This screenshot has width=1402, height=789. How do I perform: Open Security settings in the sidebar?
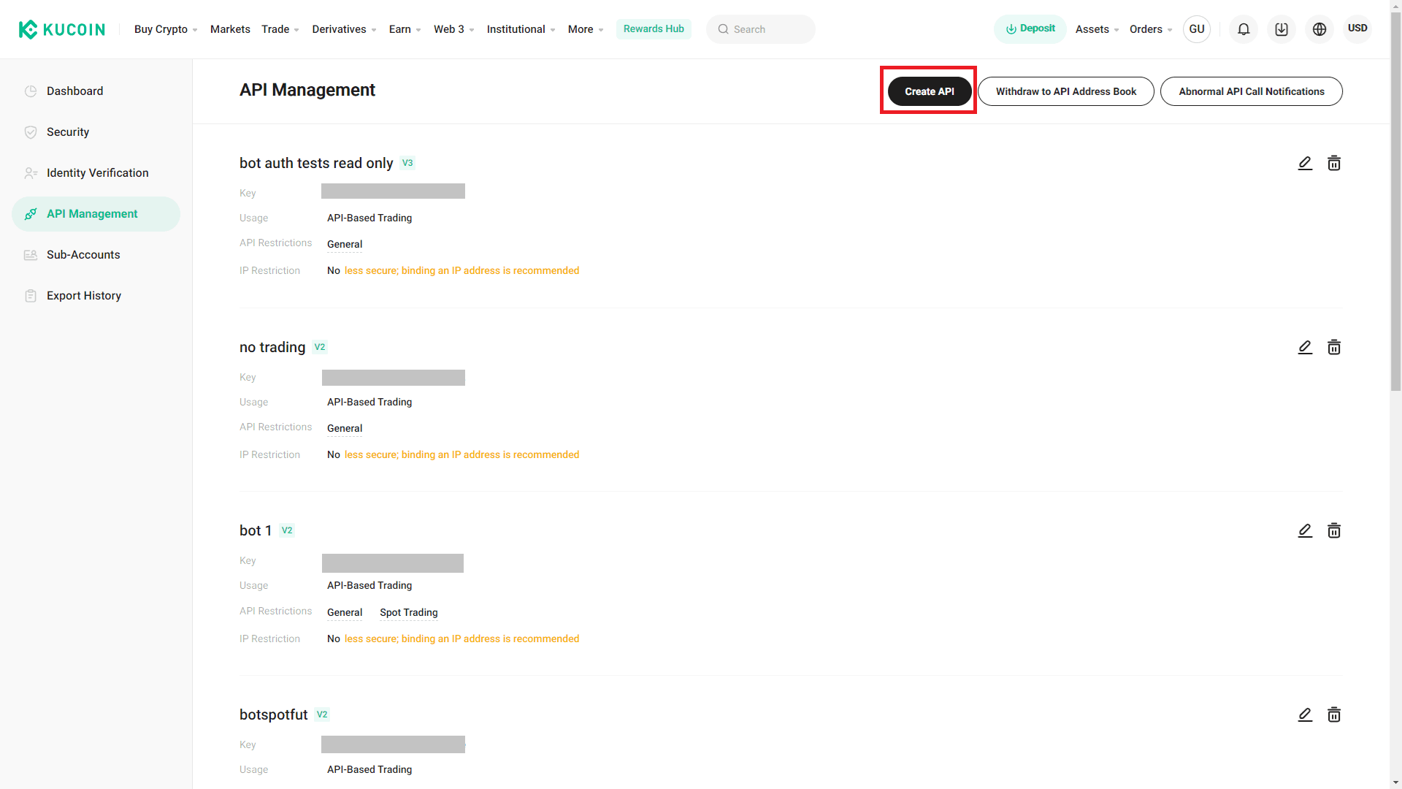(96, 132)
